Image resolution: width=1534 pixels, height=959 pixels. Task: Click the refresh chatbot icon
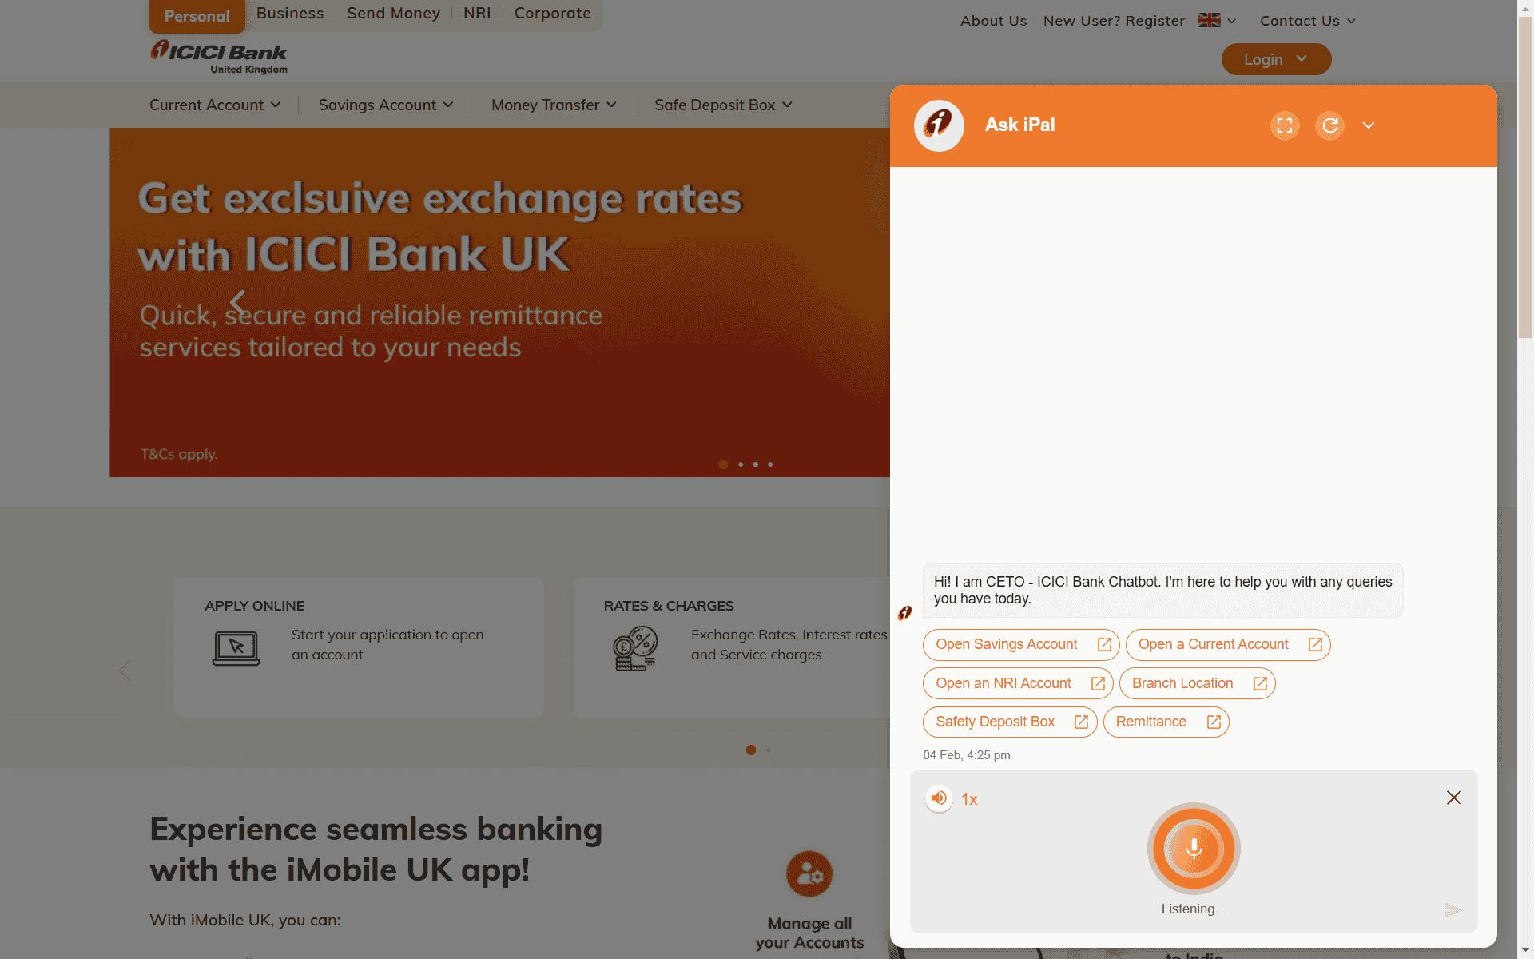[x=1329, y=125]
